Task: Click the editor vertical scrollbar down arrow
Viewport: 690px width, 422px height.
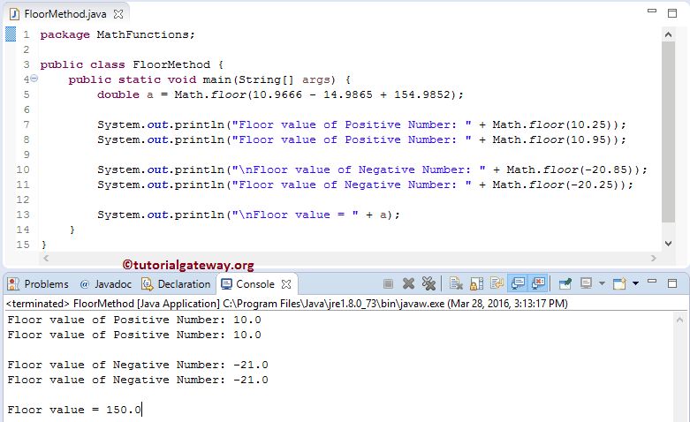Action: (x=668, y=243)
